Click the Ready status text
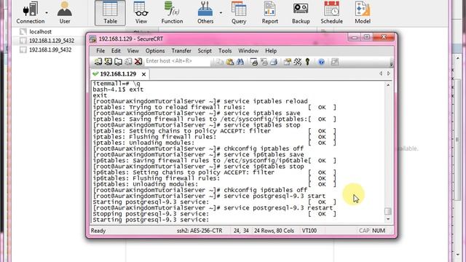The height and width of the screenshot is (262, 466). [98, 231]
